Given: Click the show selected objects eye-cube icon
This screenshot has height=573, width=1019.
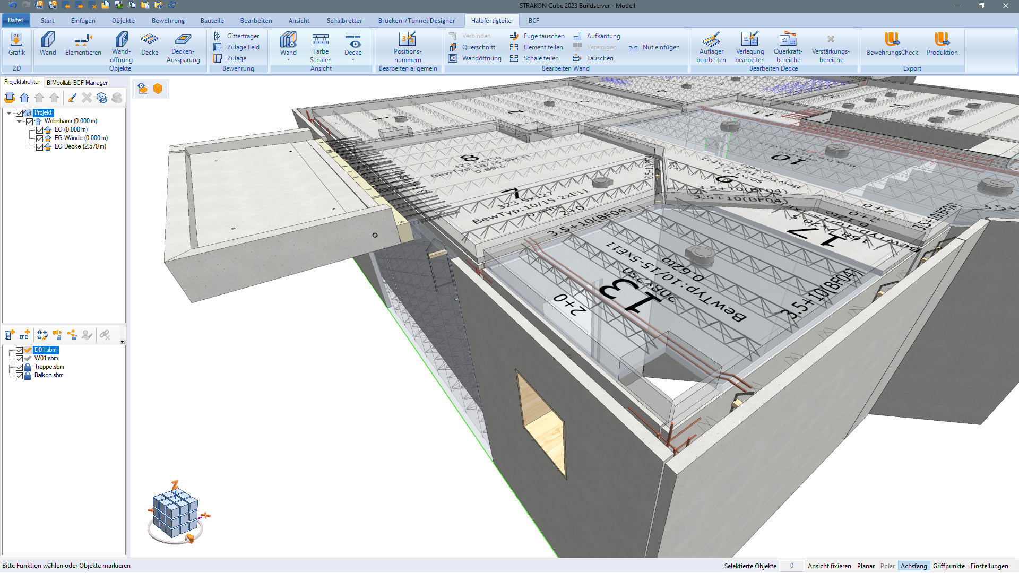Looking at the screenshot, I should [143, 89].
